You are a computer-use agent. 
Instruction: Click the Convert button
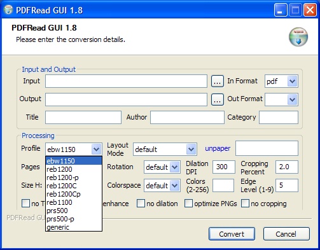click(232, 234)
